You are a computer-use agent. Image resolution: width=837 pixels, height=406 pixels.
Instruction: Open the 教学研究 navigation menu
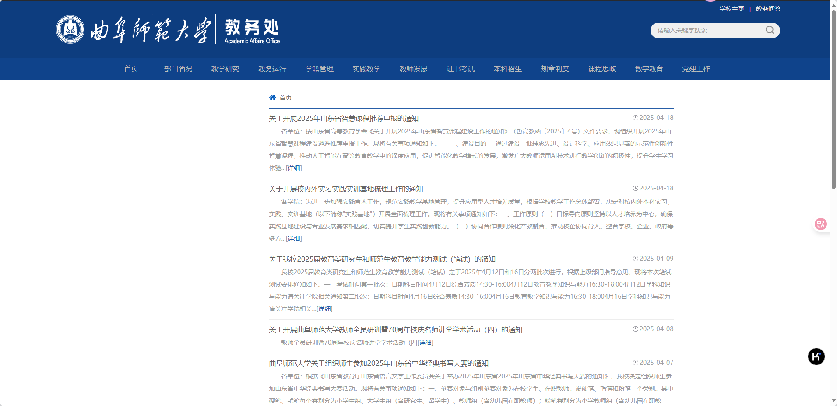(225, 69)
